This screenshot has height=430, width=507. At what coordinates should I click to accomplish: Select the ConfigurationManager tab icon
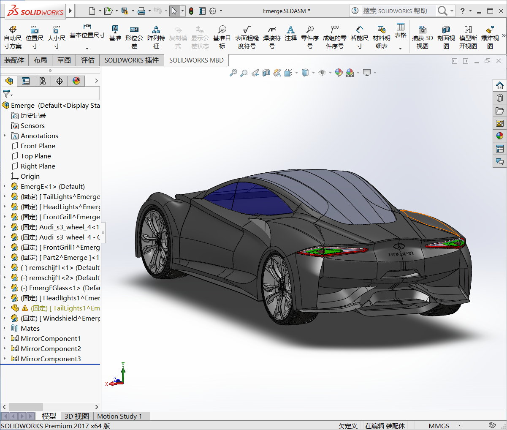coord(43,81)
